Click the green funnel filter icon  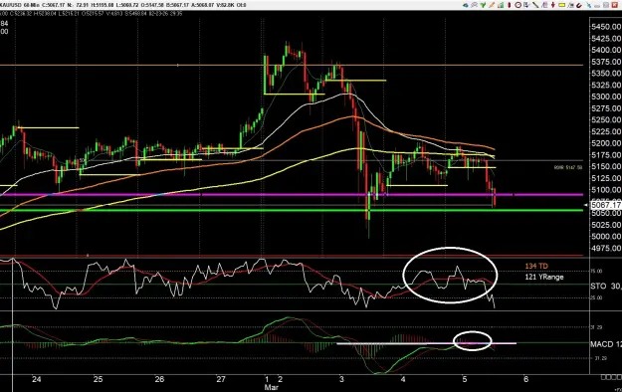(483, 5)
